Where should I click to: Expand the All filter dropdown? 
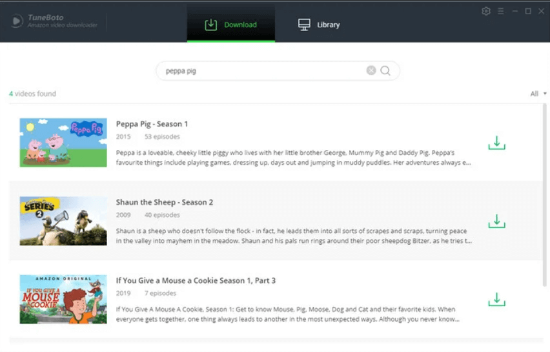[x=538, y=94]
